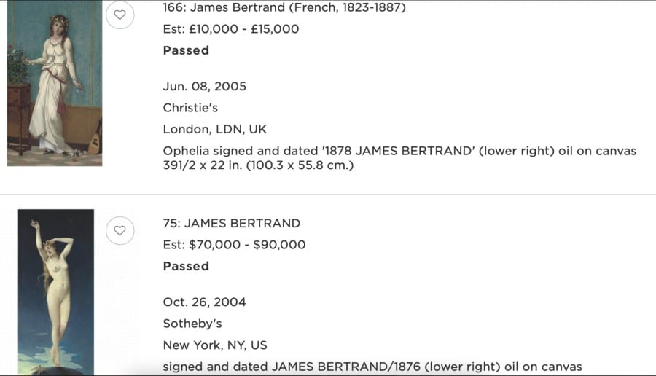Viewport: 656px width, 376px height.
Task: Select the Jun. 08, 2005 sale date
Action: (205, 87)
